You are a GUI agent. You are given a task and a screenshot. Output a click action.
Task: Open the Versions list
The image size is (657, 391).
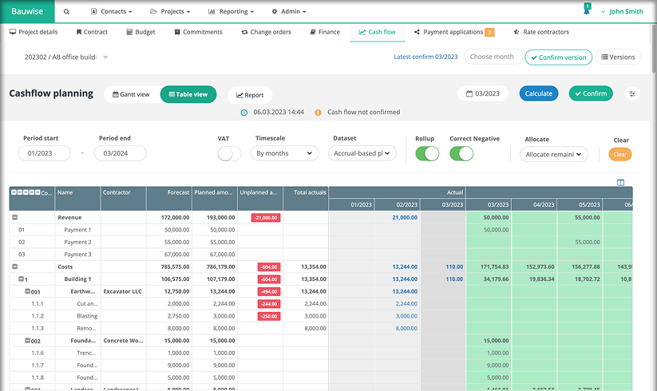tap(618, 57)
